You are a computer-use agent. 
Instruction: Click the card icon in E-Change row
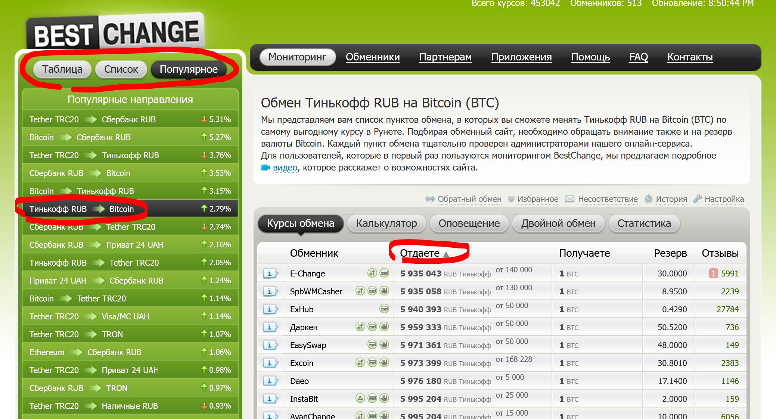click(384, 273)
